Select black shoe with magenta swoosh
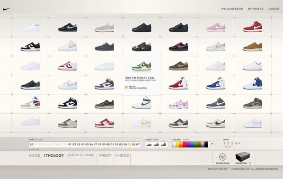The width and height of the screenshot is (283, 179). tap(178, 46)
